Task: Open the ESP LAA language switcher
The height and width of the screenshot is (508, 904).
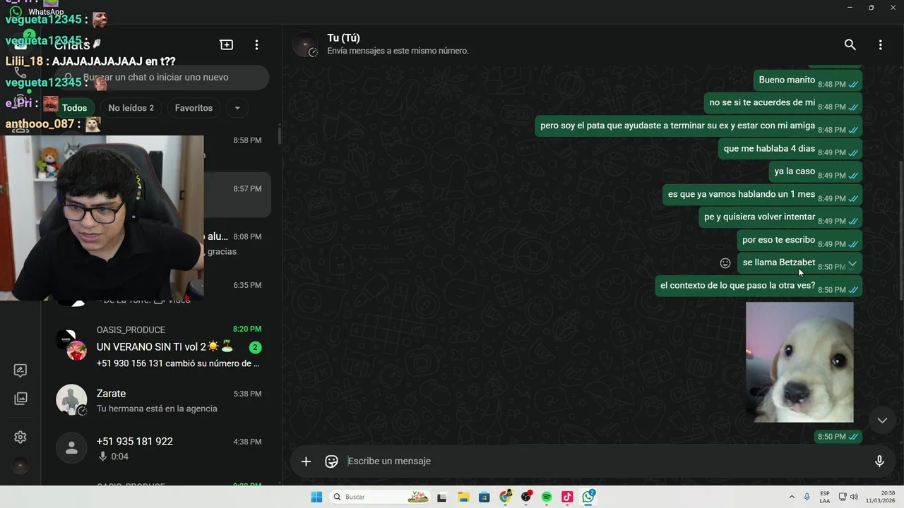Action: pyautogui.click(x=825, y=497)
